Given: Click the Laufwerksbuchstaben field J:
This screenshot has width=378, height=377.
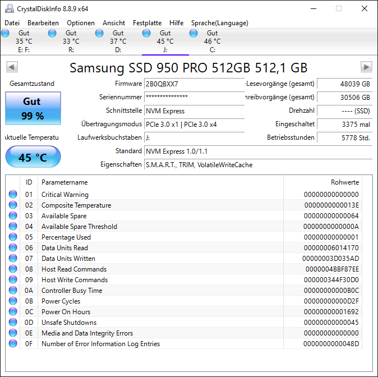Looking at the screenshot, I should pos(194,137).
